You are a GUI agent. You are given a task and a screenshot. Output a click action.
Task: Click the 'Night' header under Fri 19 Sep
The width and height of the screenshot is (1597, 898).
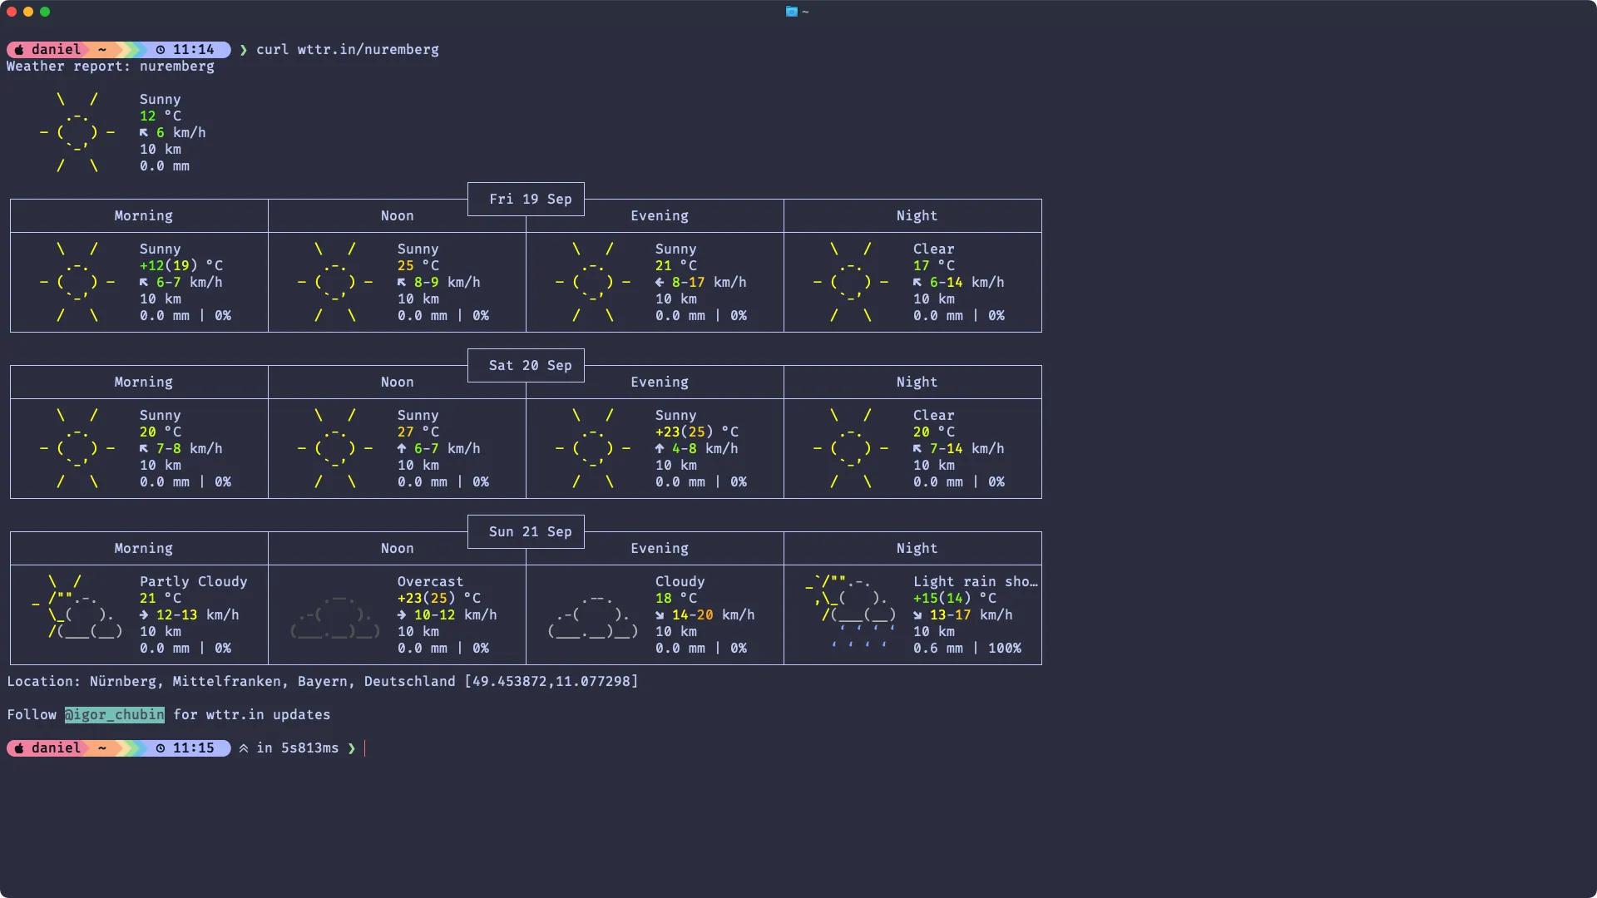pos(917,216)
